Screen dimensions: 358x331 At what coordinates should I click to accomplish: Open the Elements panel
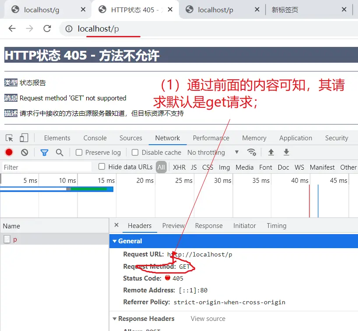57,138
